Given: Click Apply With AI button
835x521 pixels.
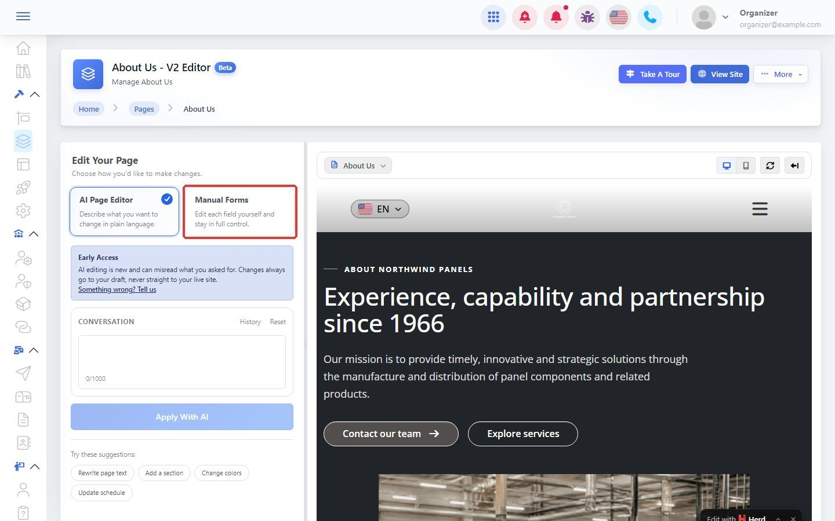Looking at the screenshot, I should pyautogui.click(x=182, y=417).
